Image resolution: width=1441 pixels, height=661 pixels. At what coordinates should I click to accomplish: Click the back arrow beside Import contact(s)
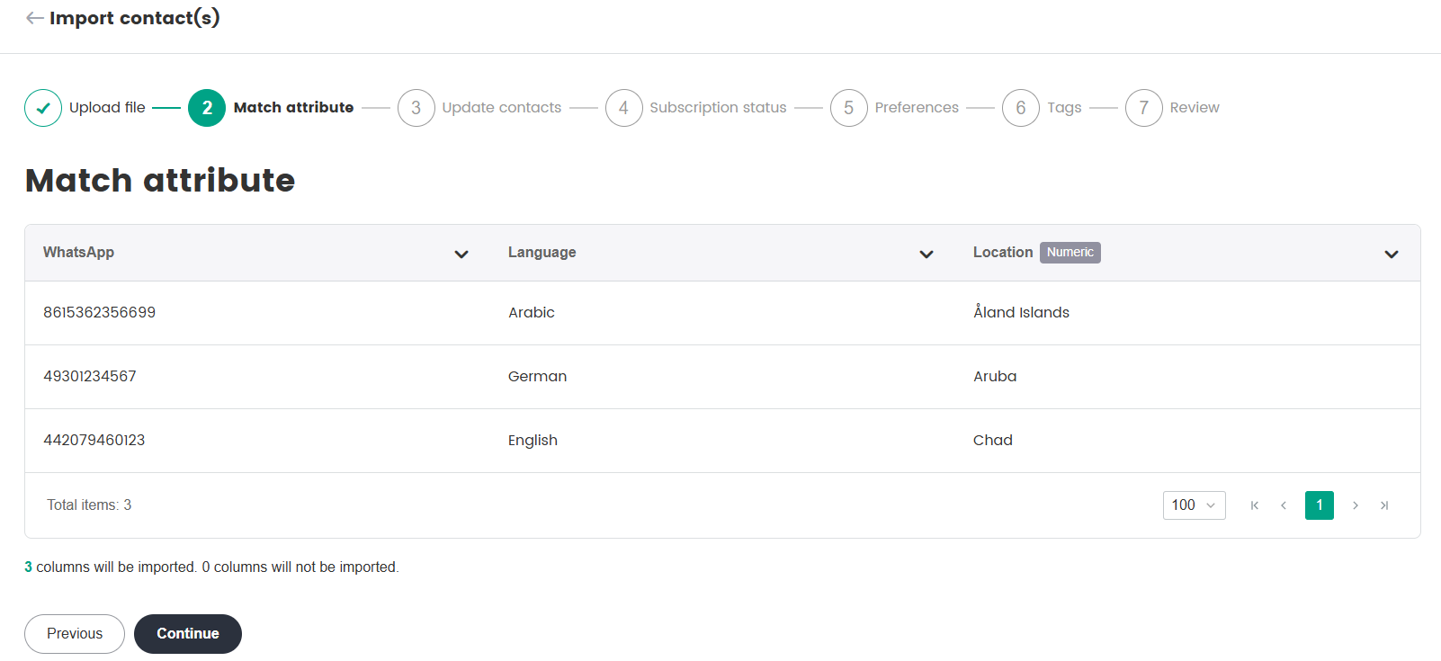click(34, 18)
